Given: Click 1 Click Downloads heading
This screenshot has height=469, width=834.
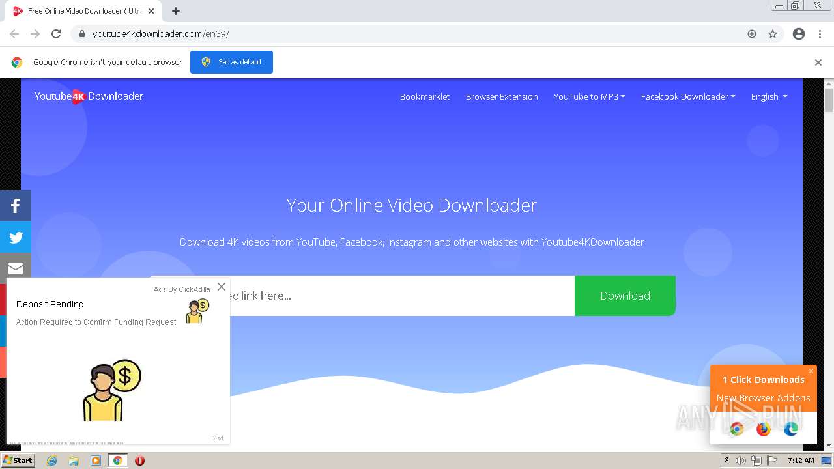Looking at the screenshot, I should tap(764, 380).
